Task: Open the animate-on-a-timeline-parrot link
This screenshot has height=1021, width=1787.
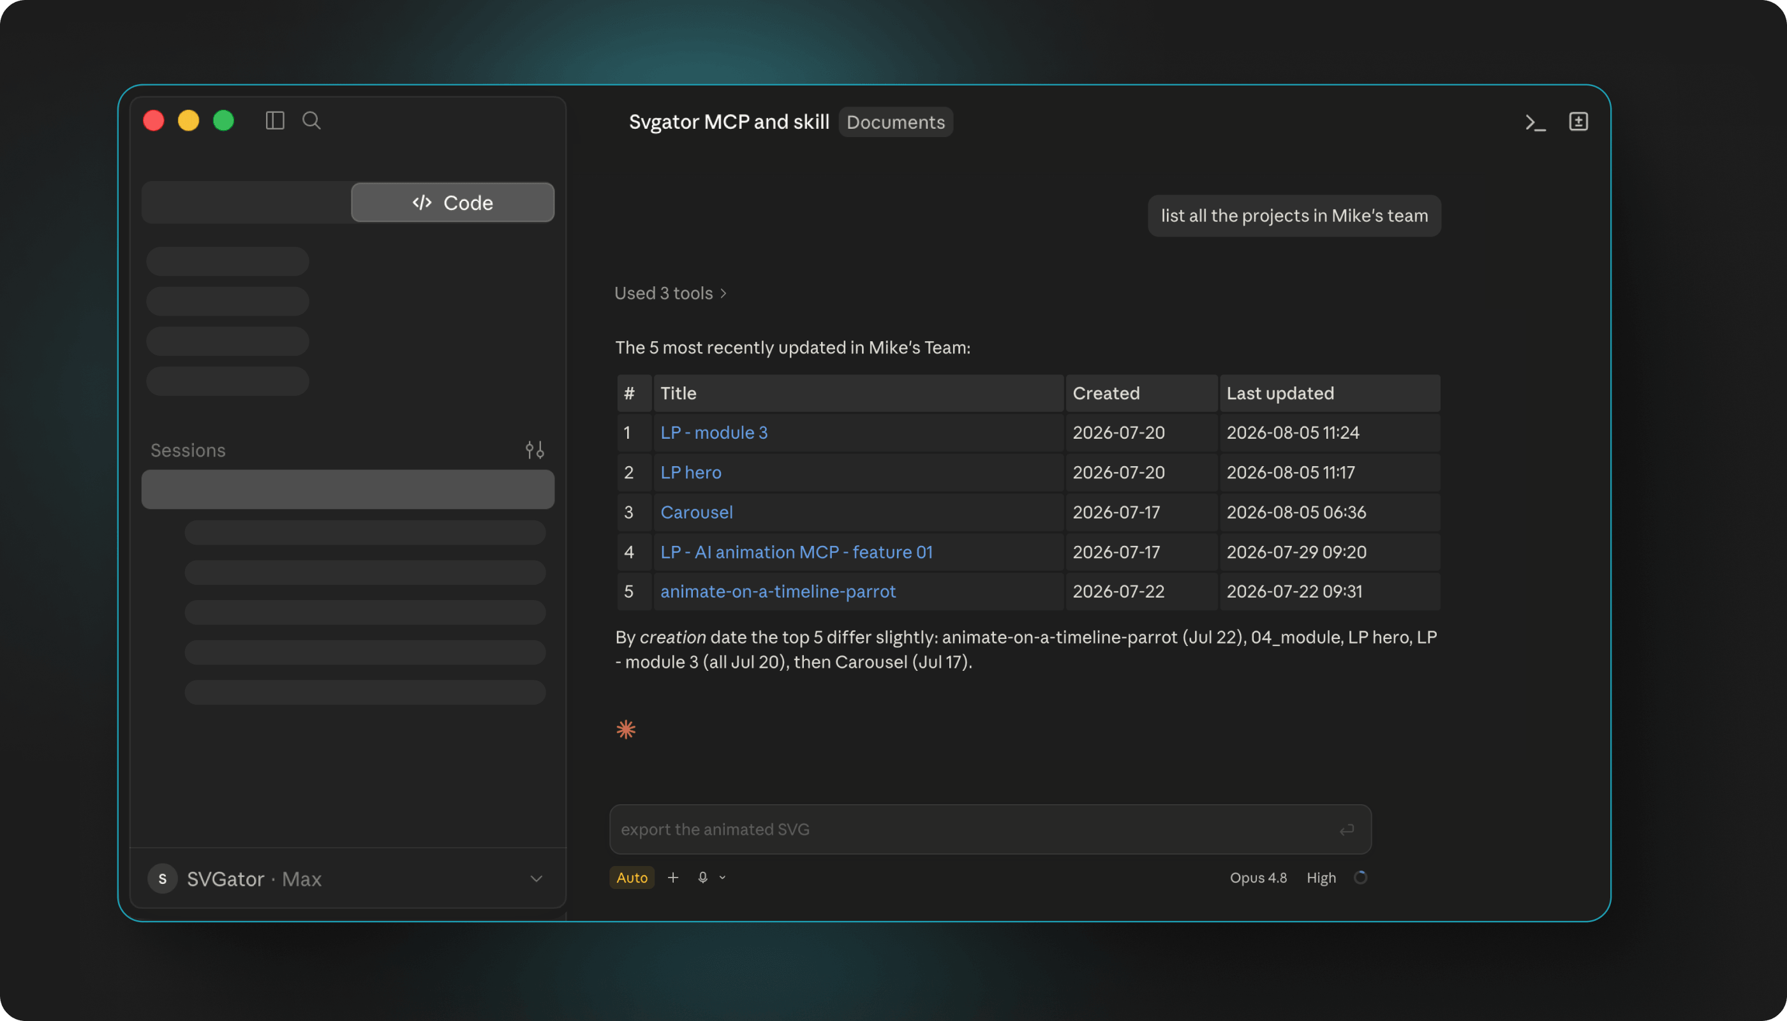Action: tap(778, 592)
